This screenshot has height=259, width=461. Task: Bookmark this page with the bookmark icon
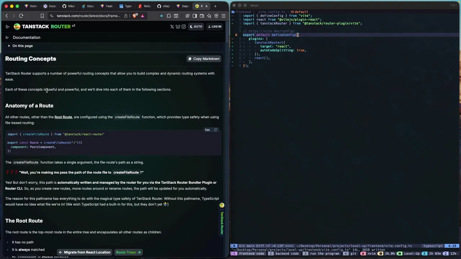pos(42,16)
